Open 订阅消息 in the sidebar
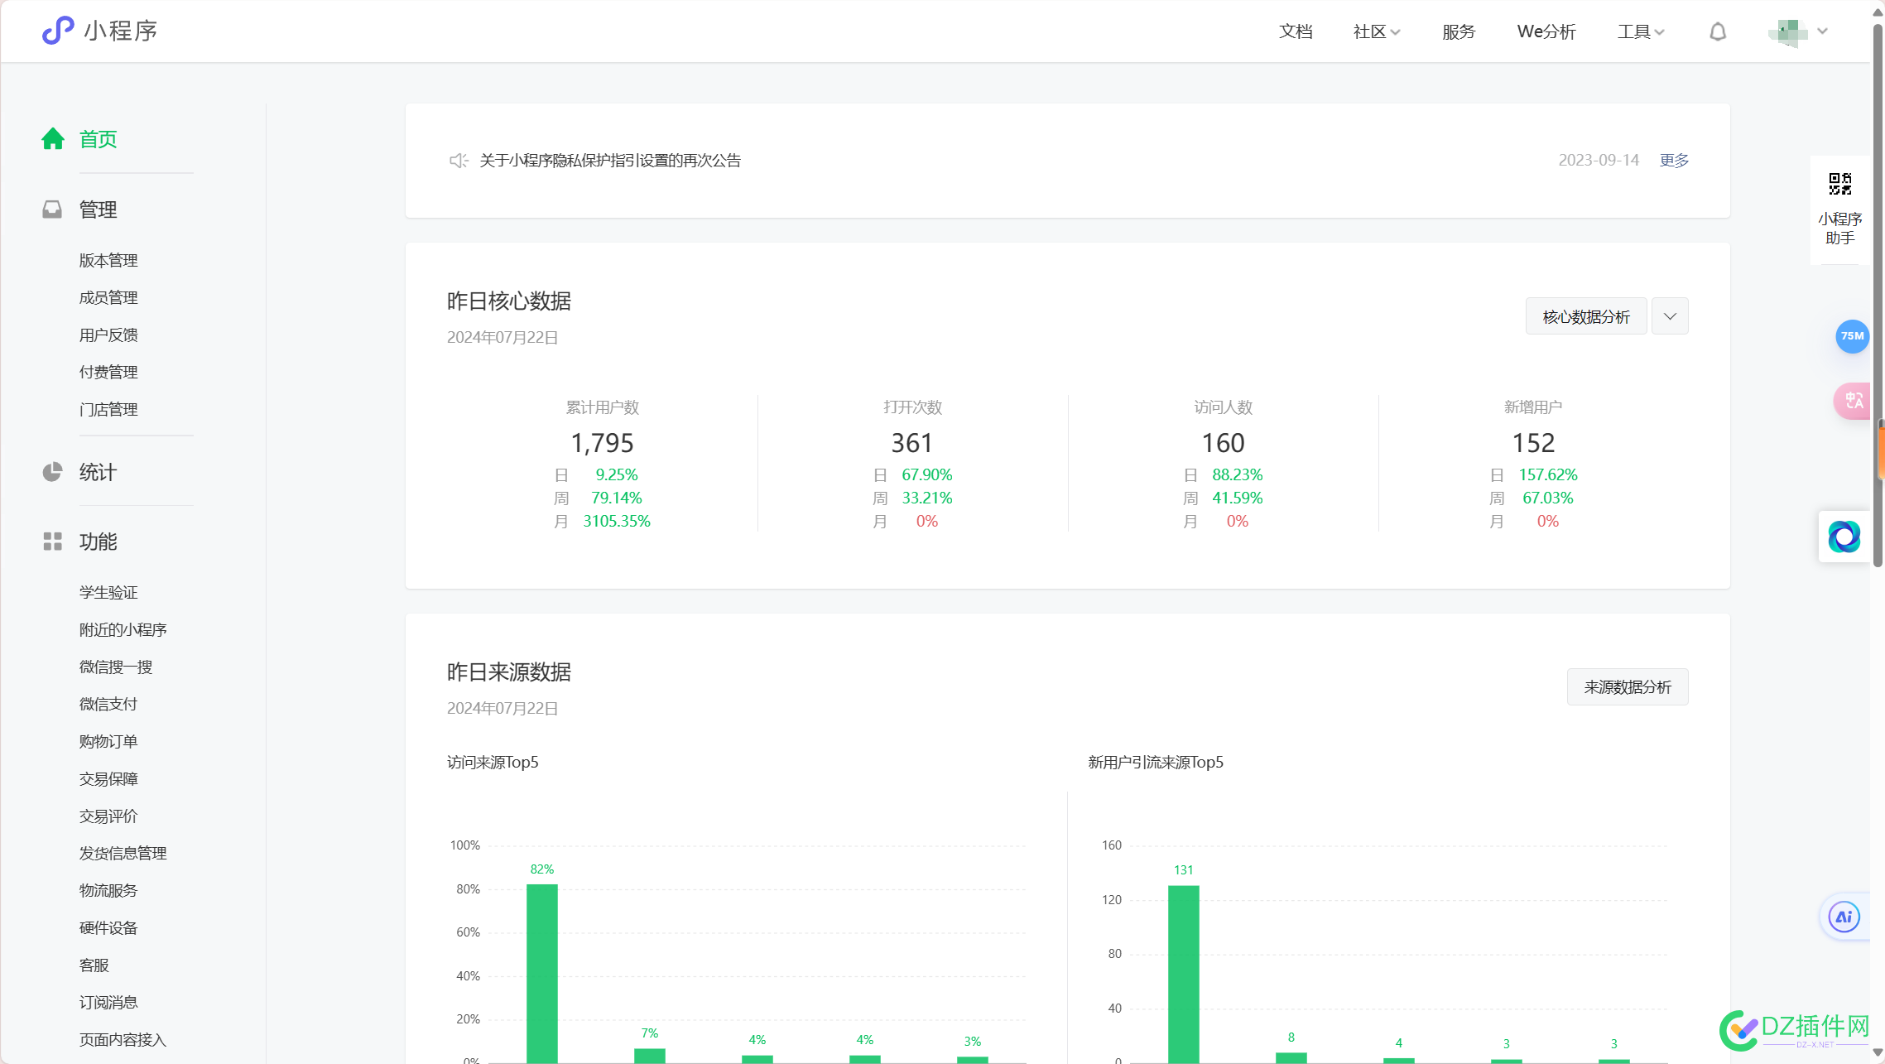This screenshot has width=1885, height=1064. (108, 1002)
